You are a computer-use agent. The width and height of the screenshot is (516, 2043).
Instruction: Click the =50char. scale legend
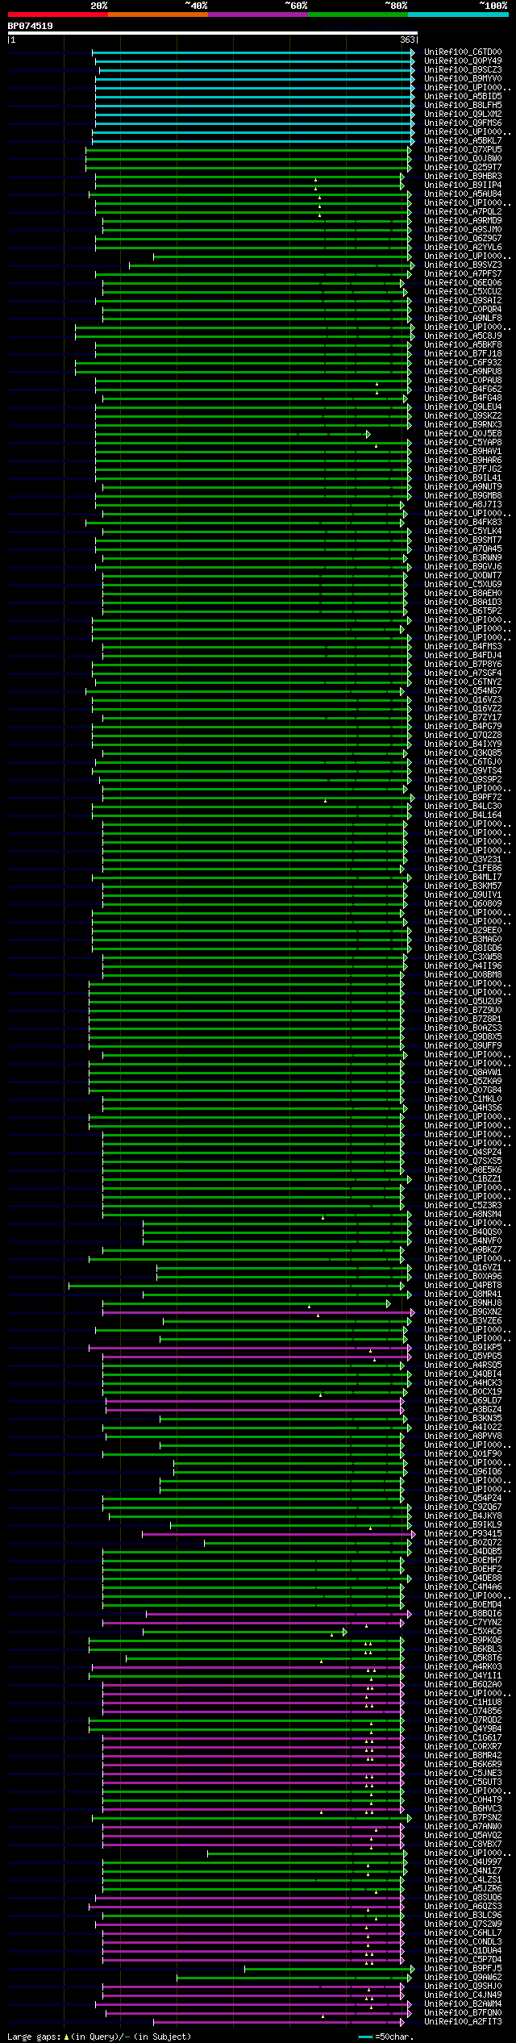pos(385,2037)
